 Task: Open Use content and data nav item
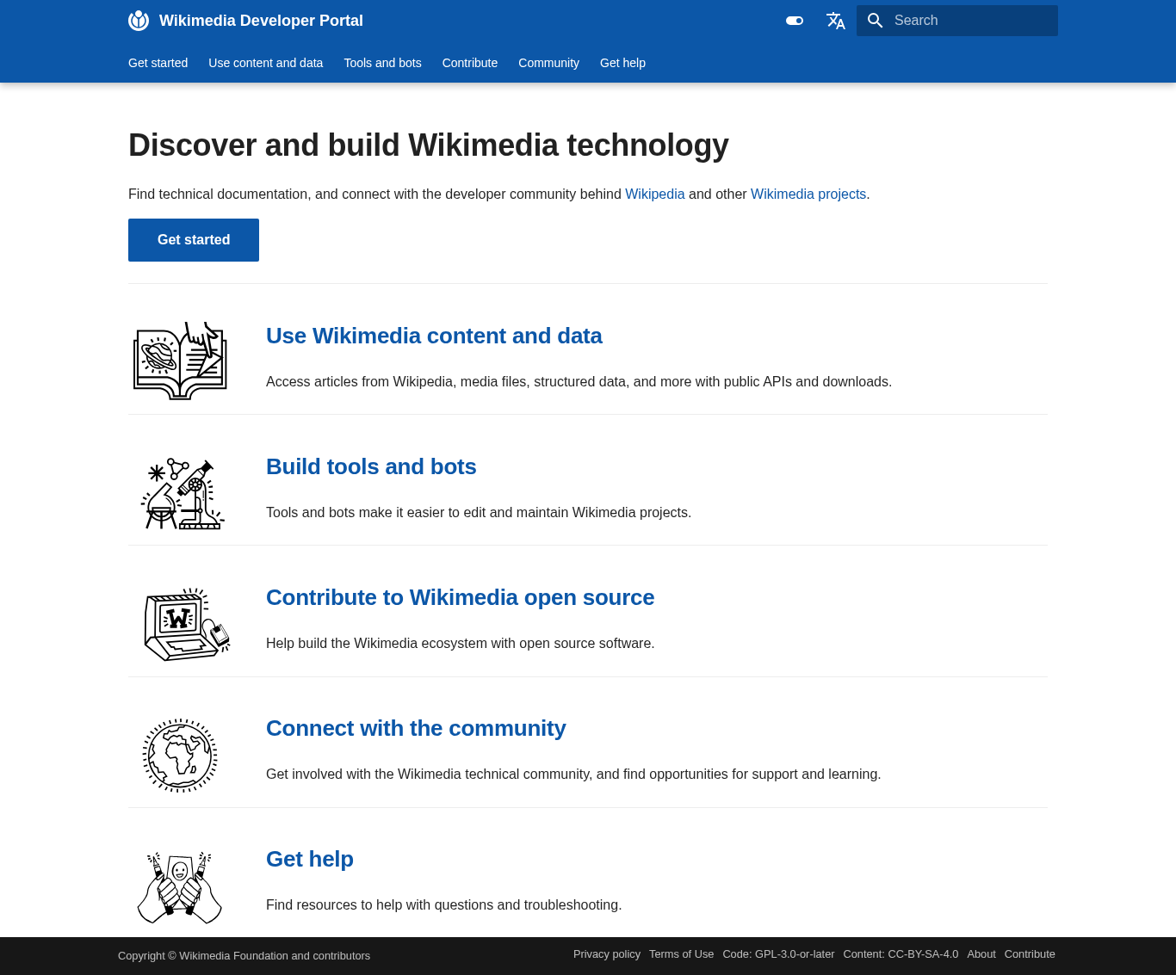265,63
